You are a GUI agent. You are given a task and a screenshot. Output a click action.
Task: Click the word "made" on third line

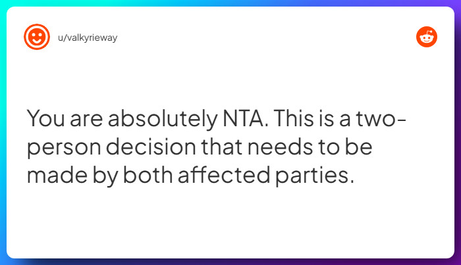click(57, 175)
